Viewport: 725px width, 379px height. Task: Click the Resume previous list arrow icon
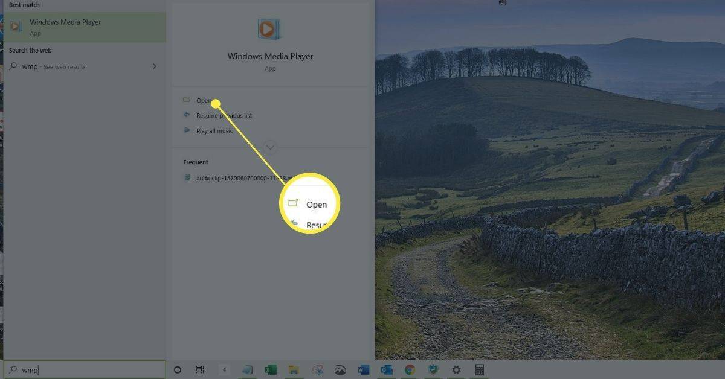(x=187, y=115)
